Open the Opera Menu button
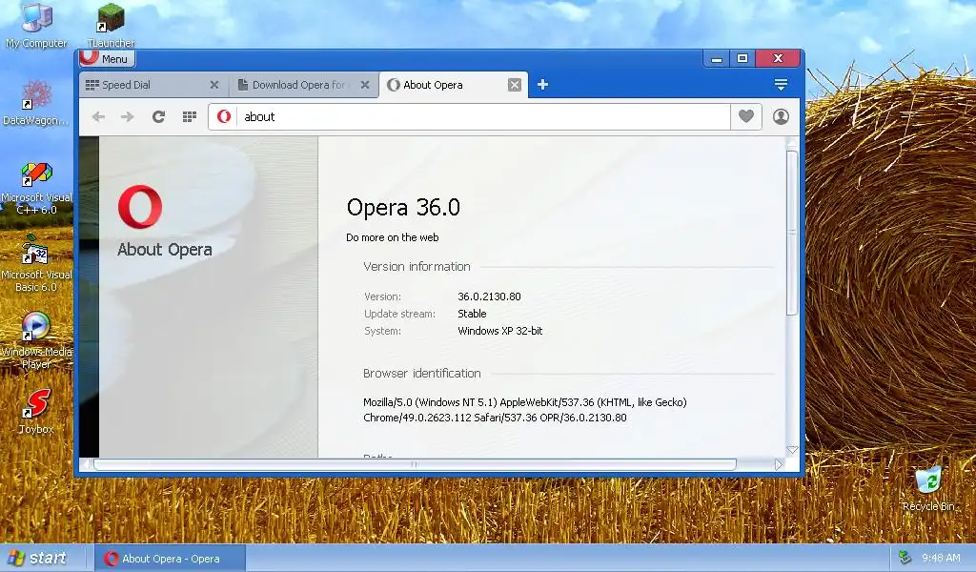 pyautogui.click(x=107, y=58)
